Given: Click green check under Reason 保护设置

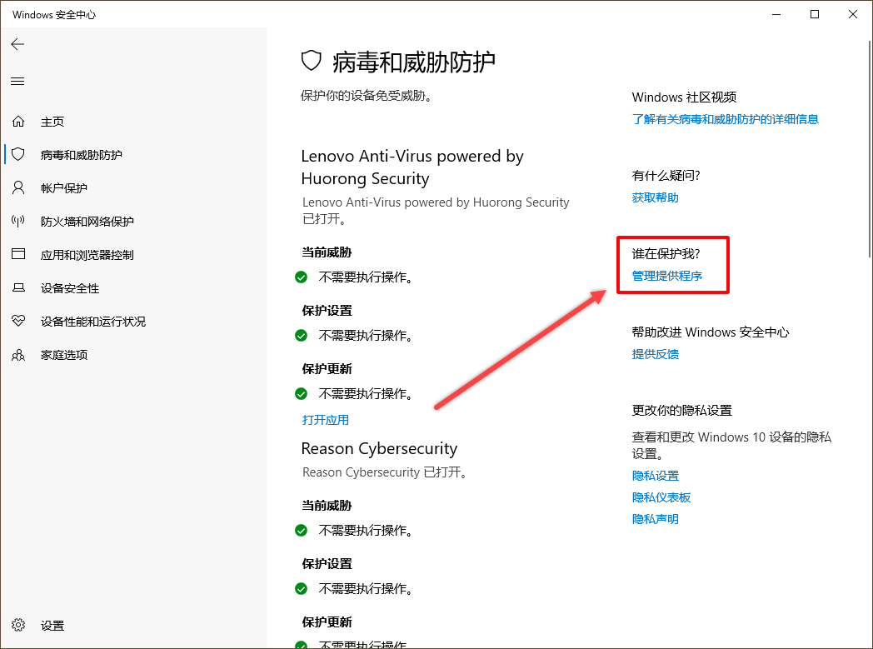Looking at the screenshot, I should (x=302, y=589).
